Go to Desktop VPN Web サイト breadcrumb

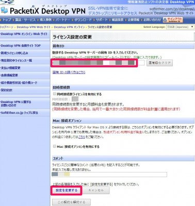(x=34, y=27)
